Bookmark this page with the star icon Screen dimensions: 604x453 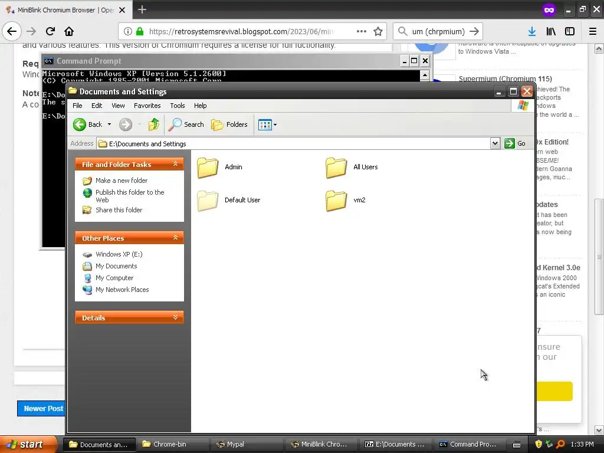click(378, 31)
